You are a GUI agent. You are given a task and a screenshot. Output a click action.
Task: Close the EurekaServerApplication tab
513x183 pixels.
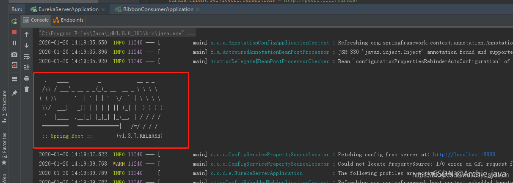tap(104, 9)
